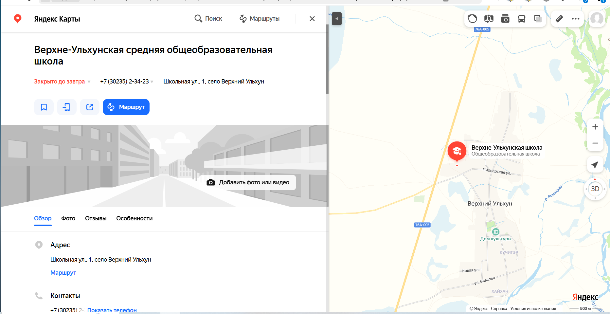
Task: Click the Яндекс Карты title text
Action: tap(57, 19)
